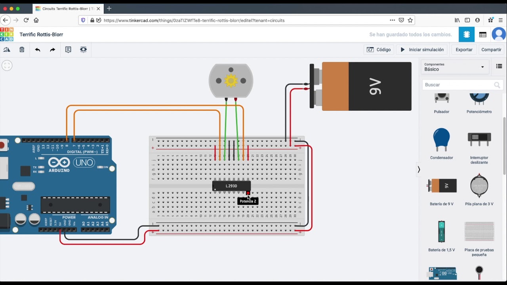Zoom to fit the circuit view
Image resolution: width=507 pixels, height=285 pixels.
(x=7, y=66)
